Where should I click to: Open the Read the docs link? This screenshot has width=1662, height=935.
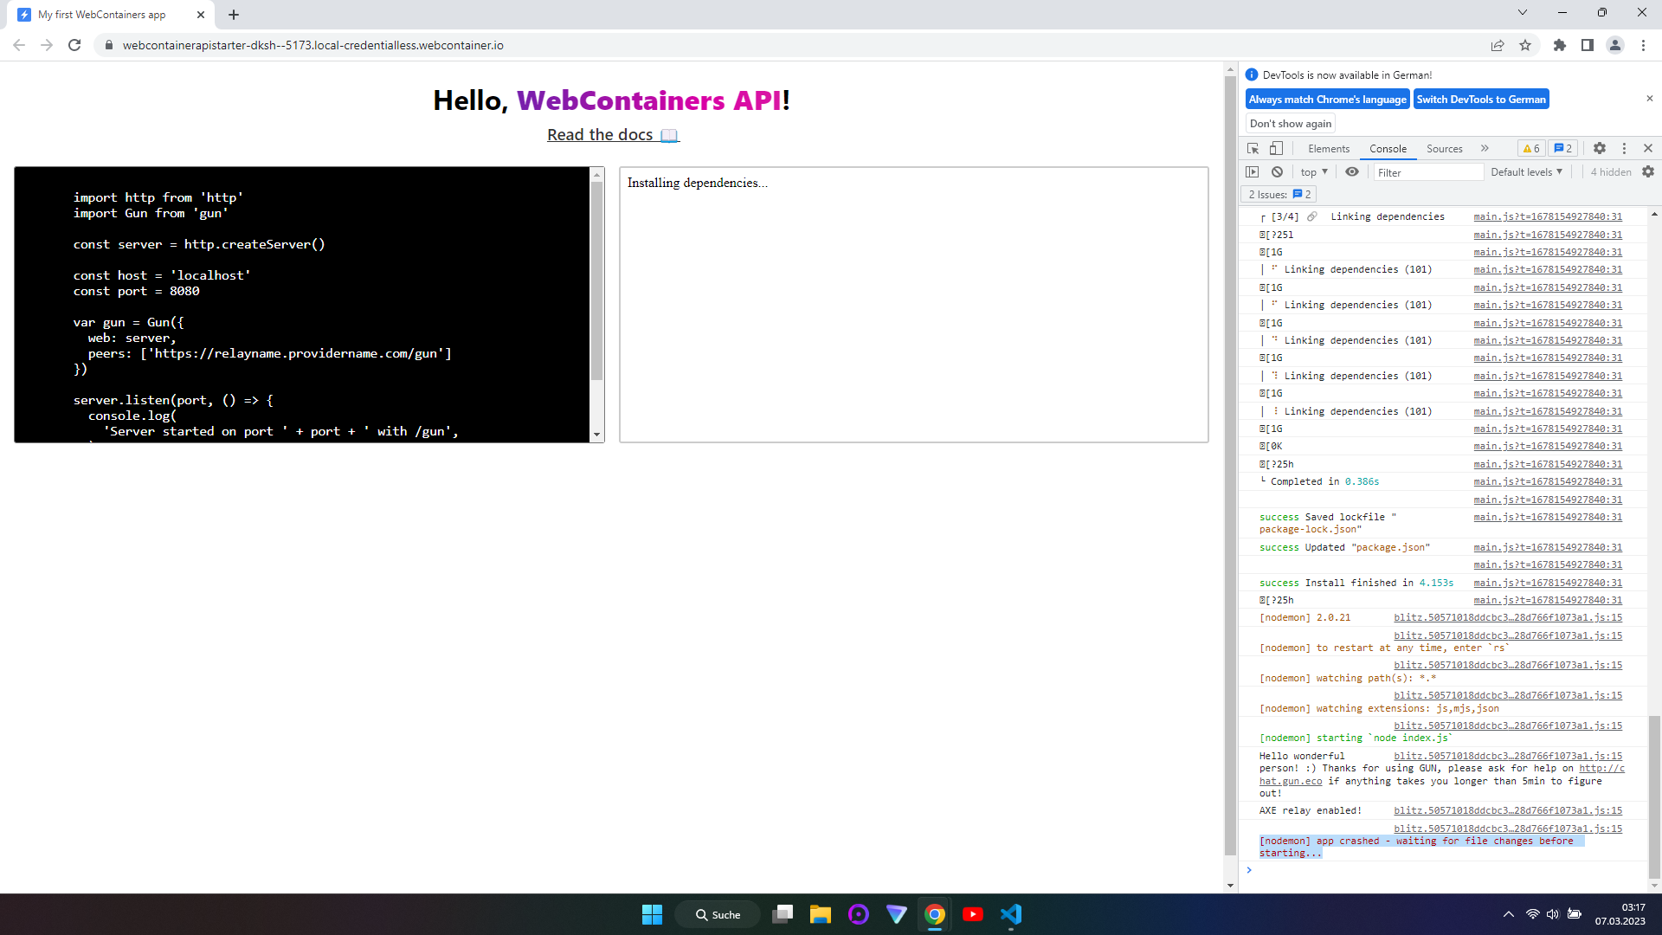click(600, 134)
